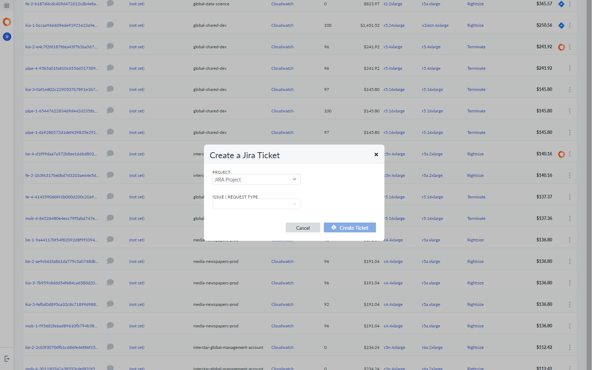Open the comment bubble on fe-2-b187 row
The width and height of the screenshot is (592, 370).
pos(110,3)
